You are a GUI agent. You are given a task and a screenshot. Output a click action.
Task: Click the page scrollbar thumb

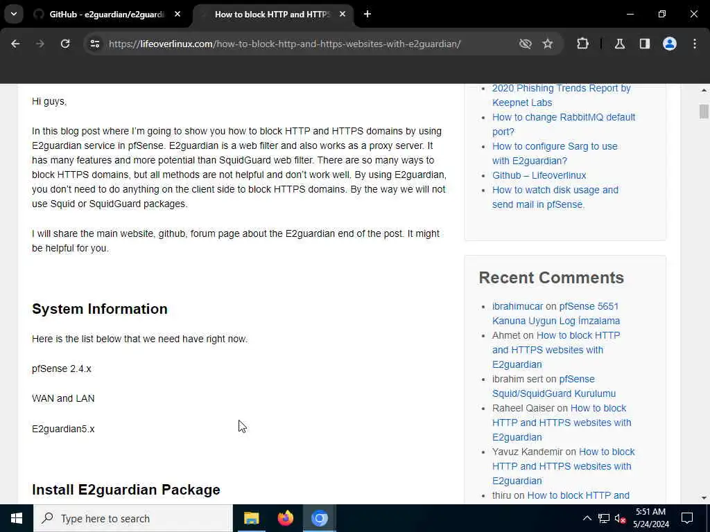click(704, 112)
